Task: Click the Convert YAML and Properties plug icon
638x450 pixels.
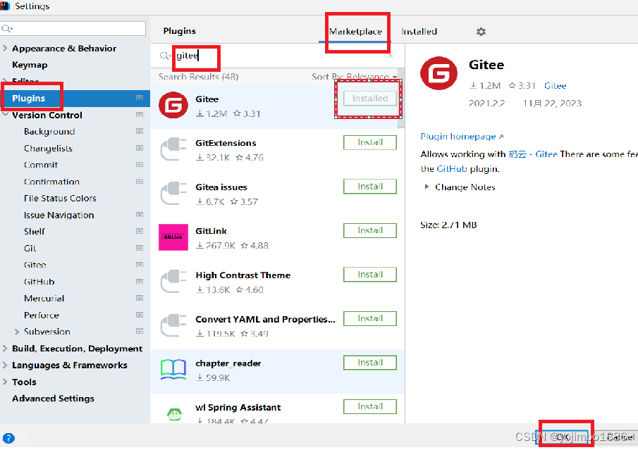Action: point(173,325)
